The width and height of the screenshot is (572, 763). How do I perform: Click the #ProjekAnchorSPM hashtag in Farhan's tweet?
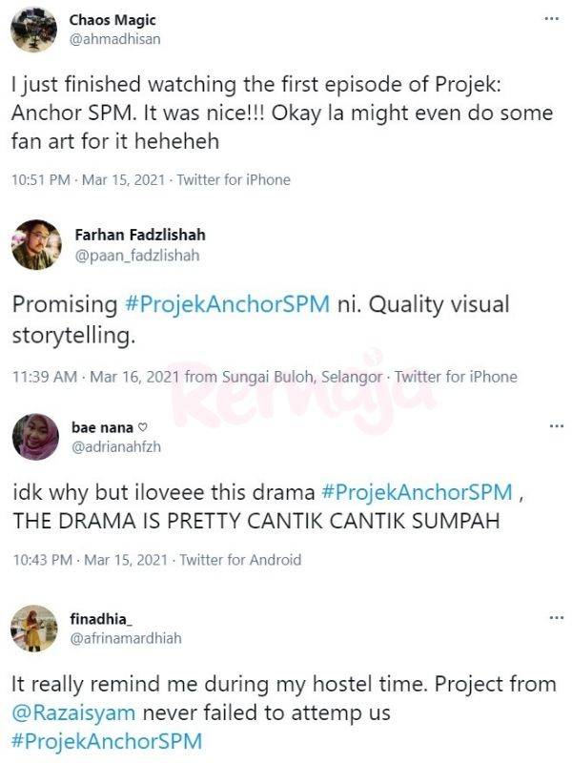227,304
